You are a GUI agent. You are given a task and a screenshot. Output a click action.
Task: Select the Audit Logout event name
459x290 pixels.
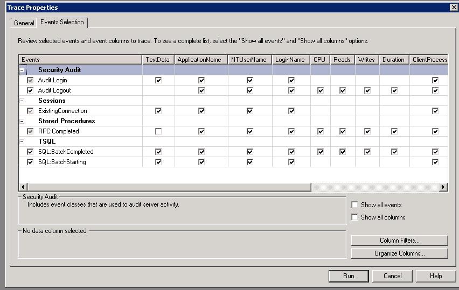pyautogui.click(x=54, y=90)
